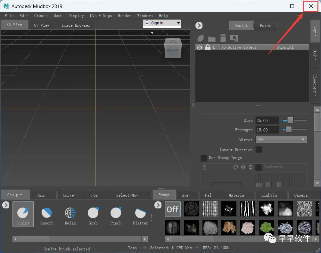The height and width of the screenshot is (253, 321).
Task: Click the Strength value field
Action: click(x=267, y=130)
